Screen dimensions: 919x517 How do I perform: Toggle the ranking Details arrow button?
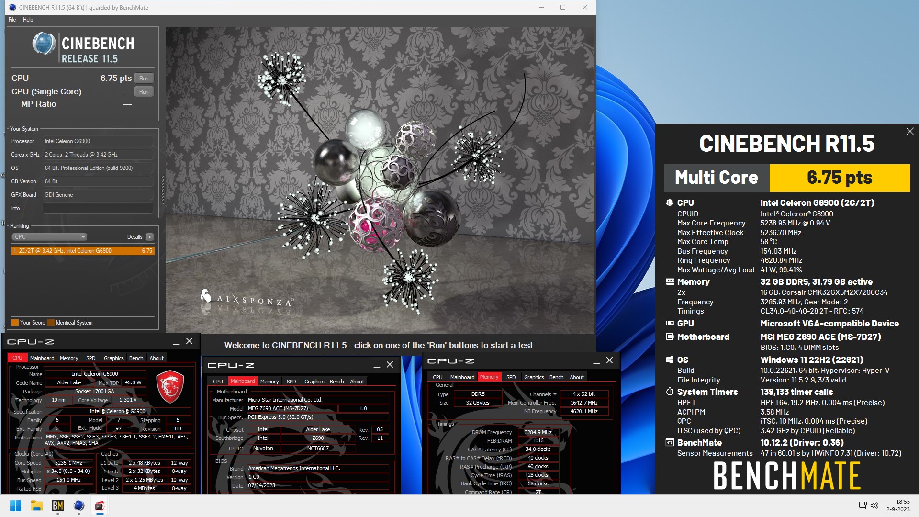tap(149, 237)
